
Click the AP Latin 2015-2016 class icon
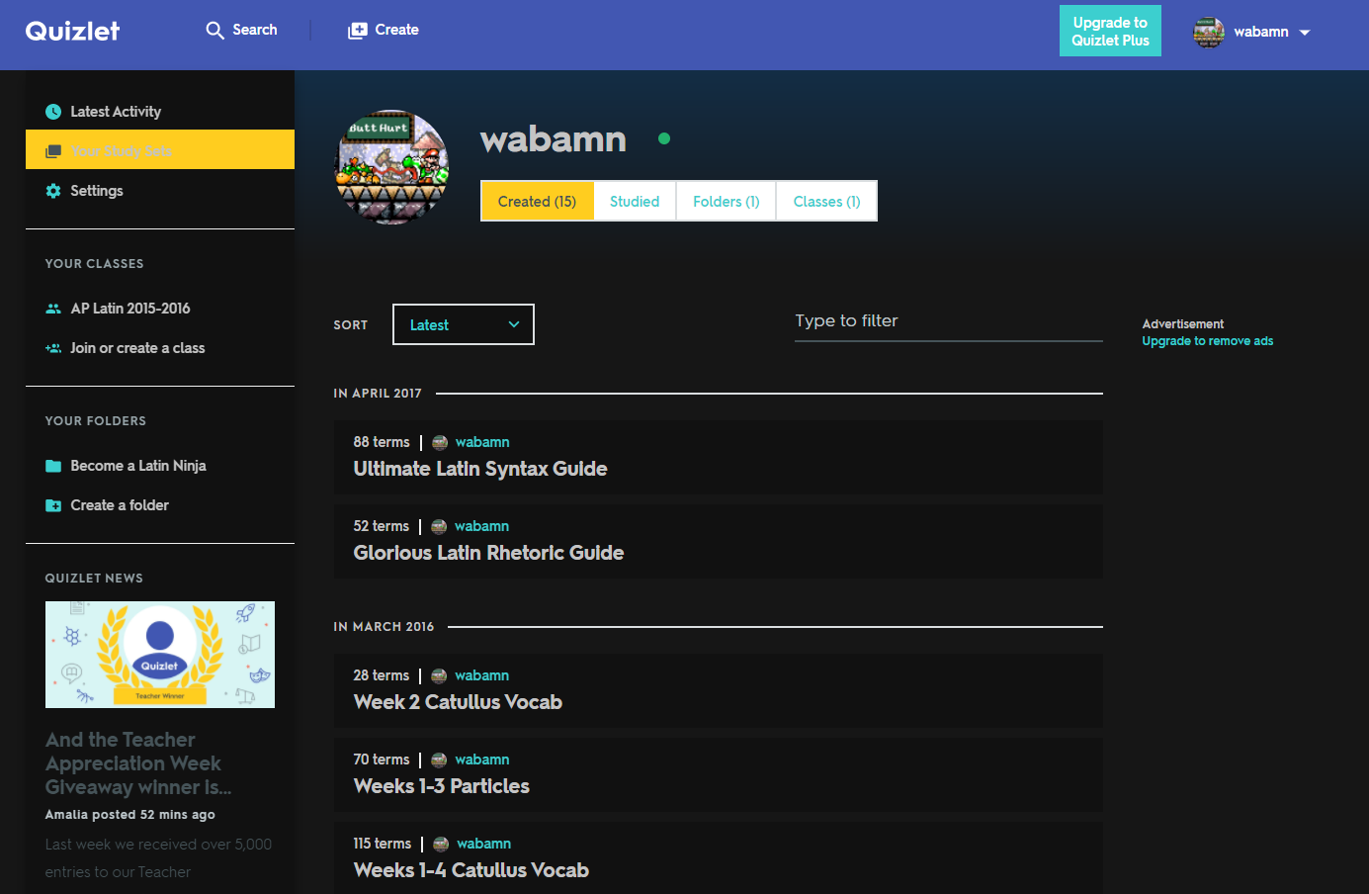tap(52, 308)
